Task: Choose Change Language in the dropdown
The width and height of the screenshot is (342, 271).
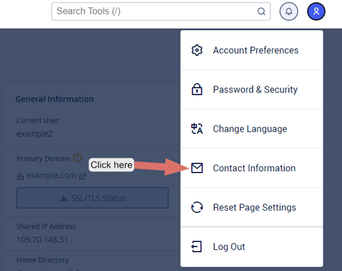Action: tap(252, 129)
